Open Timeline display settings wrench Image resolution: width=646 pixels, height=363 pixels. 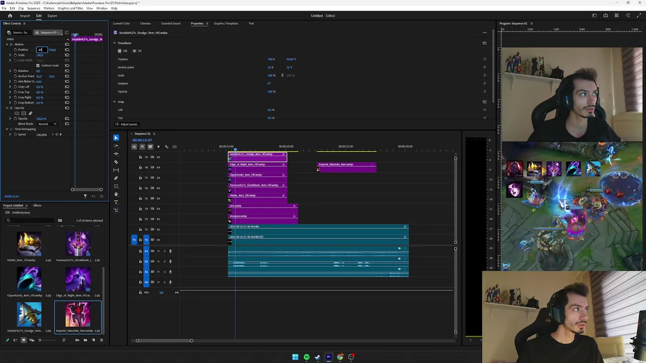tap(167, 147)
